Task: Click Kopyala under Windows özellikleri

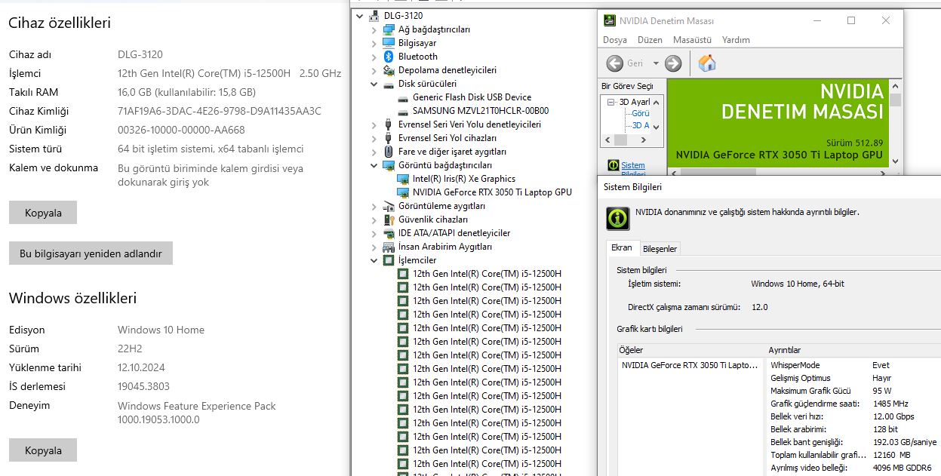Action: point(43,450)
